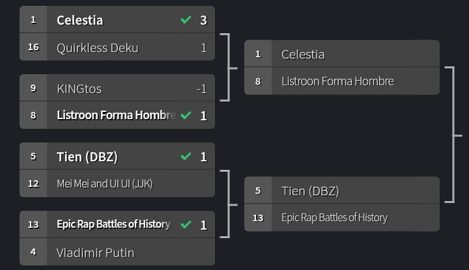Select the KINGtos participant entry
The width and height of the screenshot is (469, 270).
79,88
